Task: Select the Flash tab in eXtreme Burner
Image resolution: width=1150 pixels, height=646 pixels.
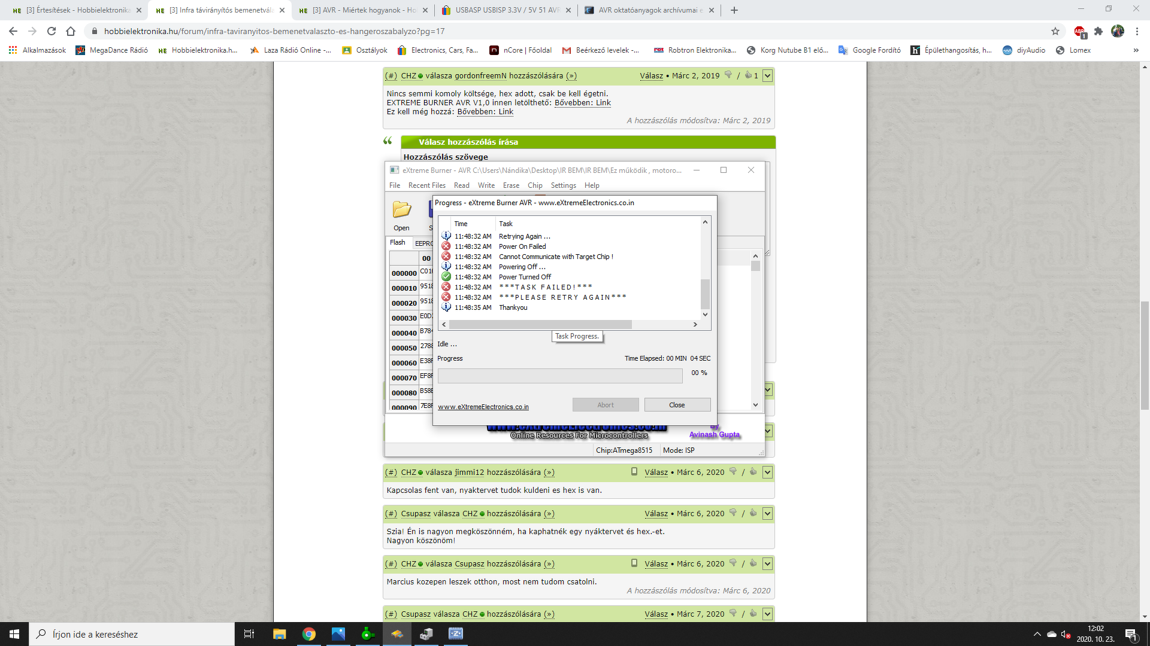Action: coord(398,242)
